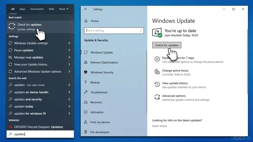253x142 pixels.
Task: Click the Check for updates button
Action: 167,45
